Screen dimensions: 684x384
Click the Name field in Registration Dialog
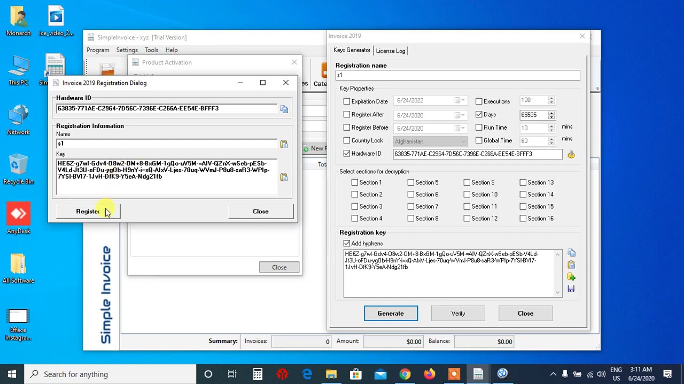(x=167, y=143)
